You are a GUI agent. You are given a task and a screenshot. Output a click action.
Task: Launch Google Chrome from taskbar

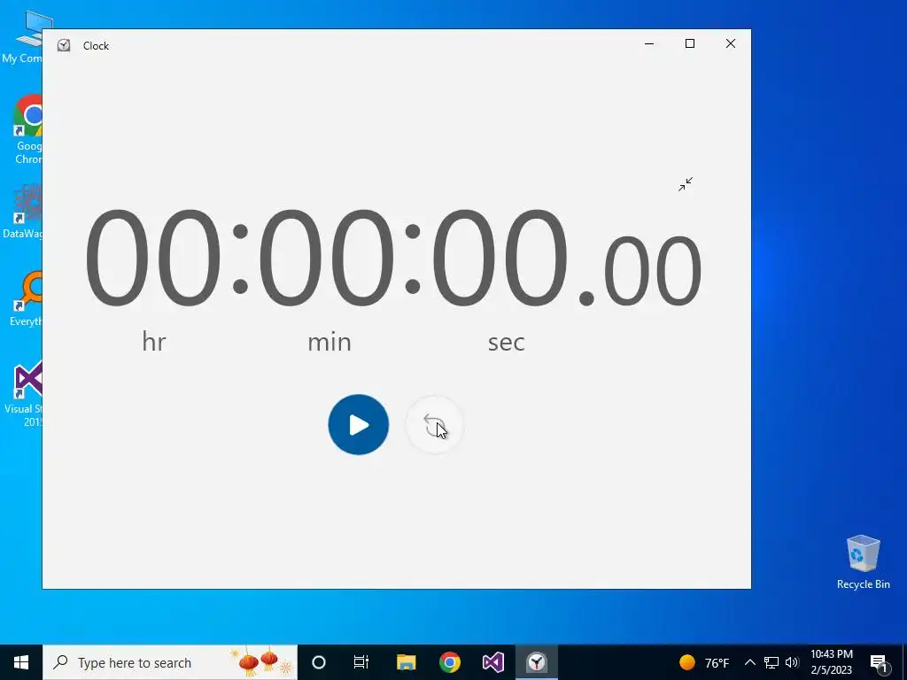449,662
